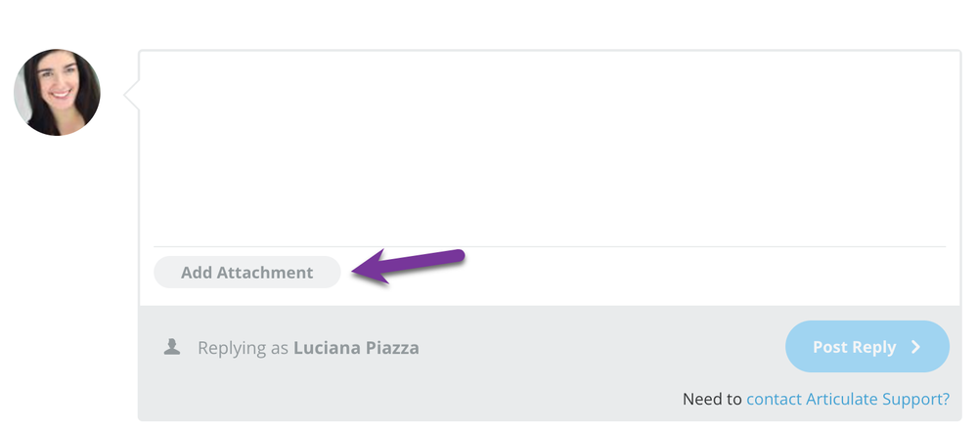977x429 pixels.
Task: Open the contact Articulate Support link
Action: click(847, 399)
